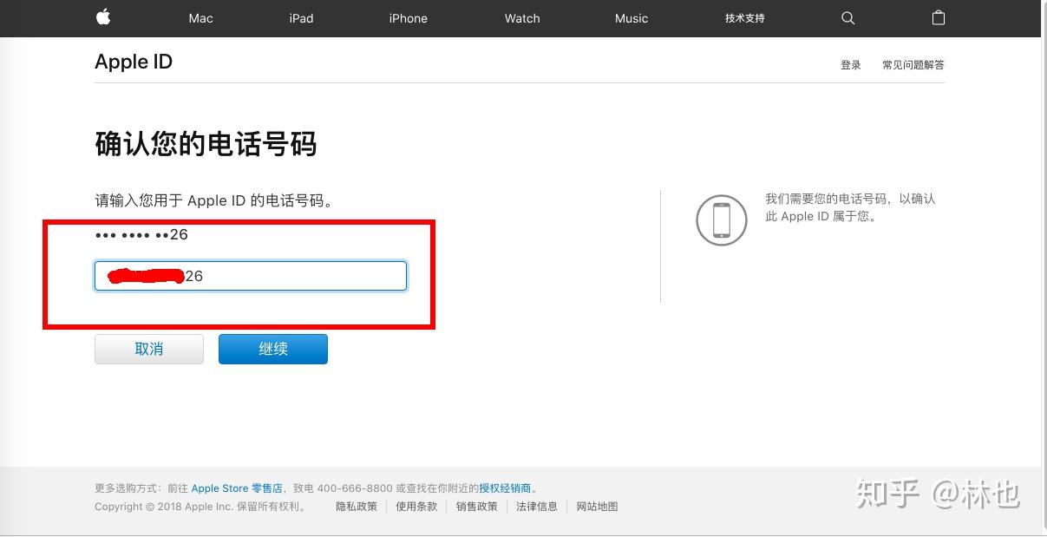Screen dimensions: 1047x537
Task: Open the Music section
Action: [x=631, y=17]
